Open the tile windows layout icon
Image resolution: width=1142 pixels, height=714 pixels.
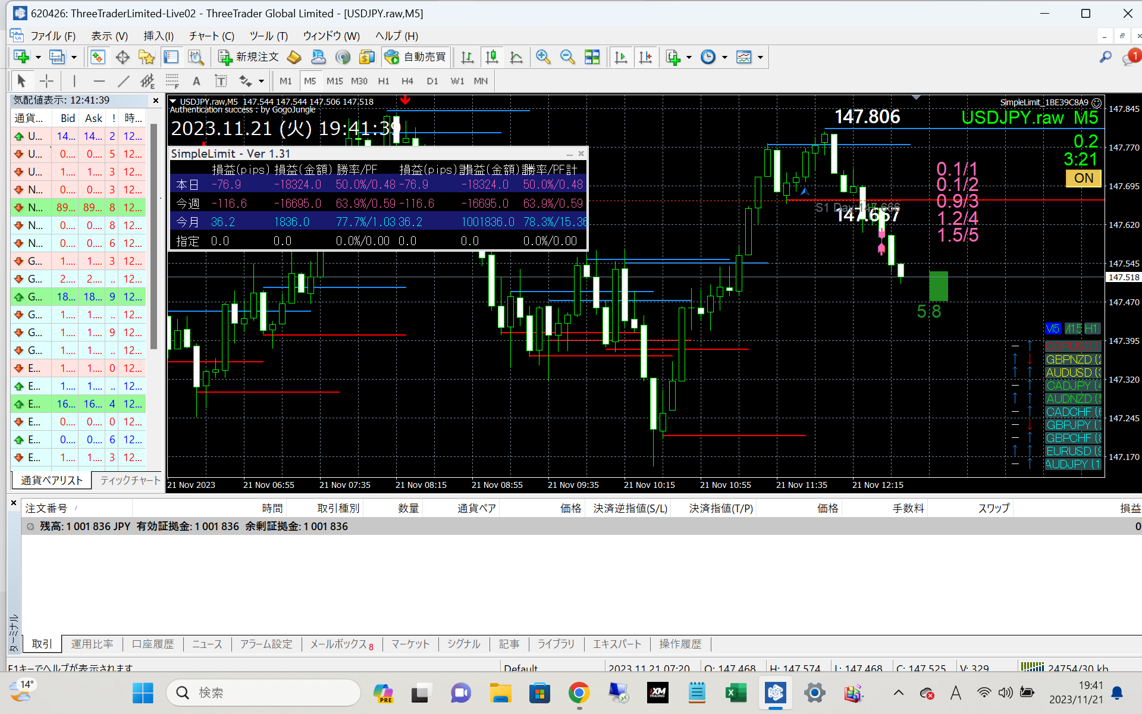click(x=592, y=57)
